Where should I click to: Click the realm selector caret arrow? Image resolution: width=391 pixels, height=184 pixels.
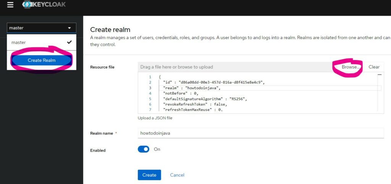click(x=69, y=28)
